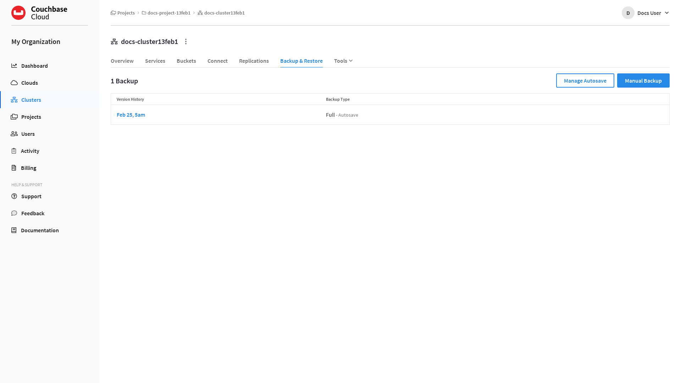
Task: Click the Feedback speech-bubble icon
Action: (x=14, y=213)
